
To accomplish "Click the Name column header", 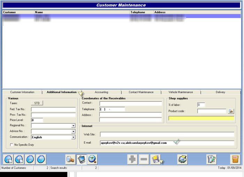I will pyautogui.click(x=82, y=12).
